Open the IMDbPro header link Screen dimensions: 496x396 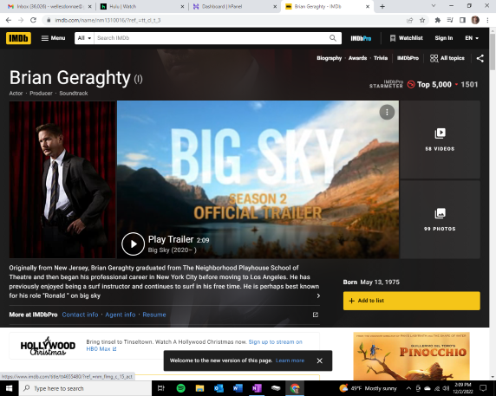tap(361, 38)
